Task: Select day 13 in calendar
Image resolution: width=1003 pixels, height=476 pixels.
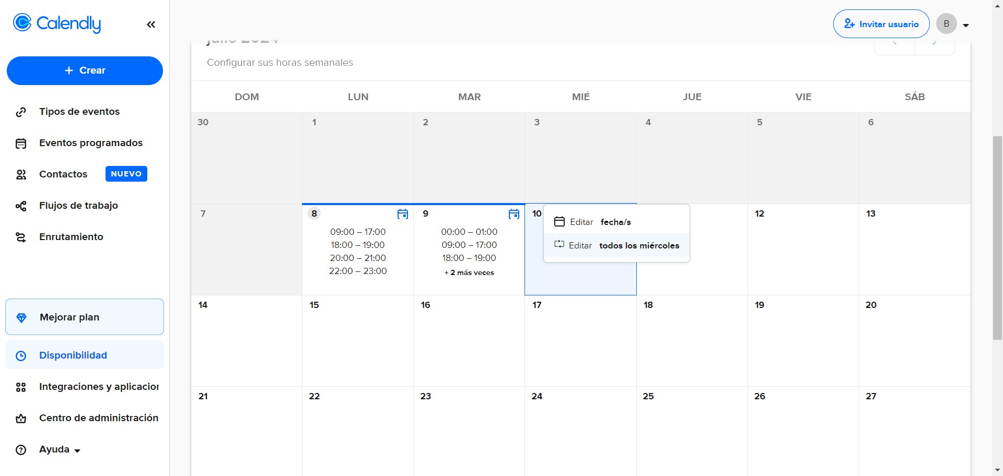Action: (x=915, y=249)
